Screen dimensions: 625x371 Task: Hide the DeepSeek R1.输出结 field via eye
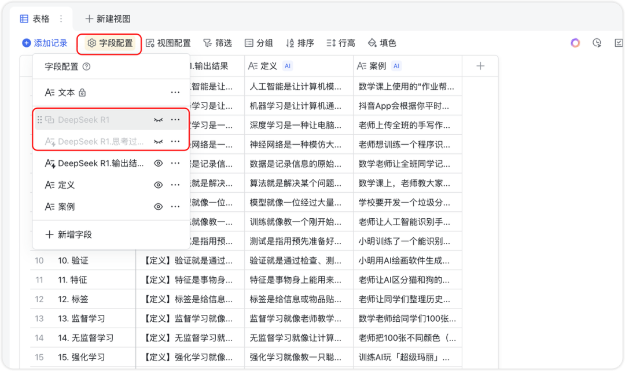(x=158, y=163)
